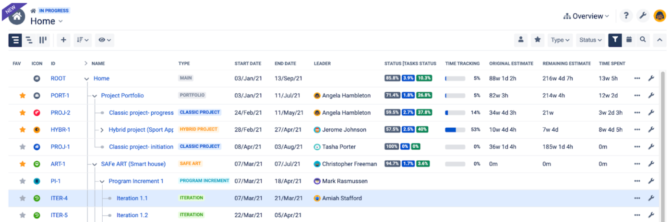Switch to the list view mode
Image resolution: width=672 pixels, height=222 pixels.
click(15, 40)
